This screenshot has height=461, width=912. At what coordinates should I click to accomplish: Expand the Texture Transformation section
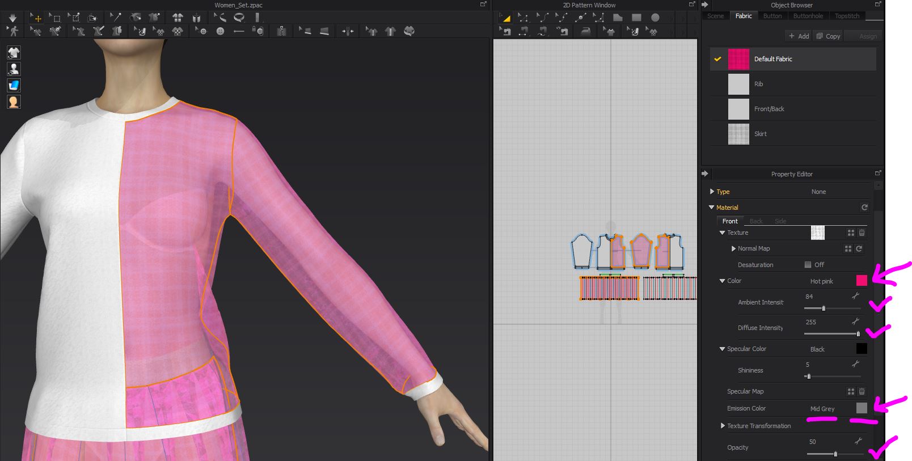723,426
